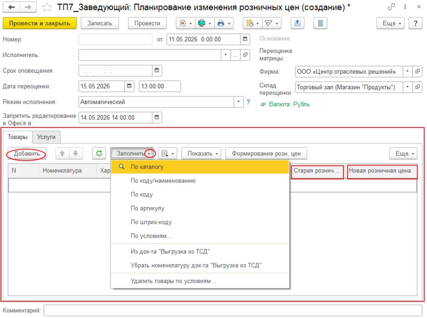The width and height of the screenshot is (427, 318).
Task: Click the green refresh icon in table toolbar
Action: pyautogui.click(x=99, y=153)
